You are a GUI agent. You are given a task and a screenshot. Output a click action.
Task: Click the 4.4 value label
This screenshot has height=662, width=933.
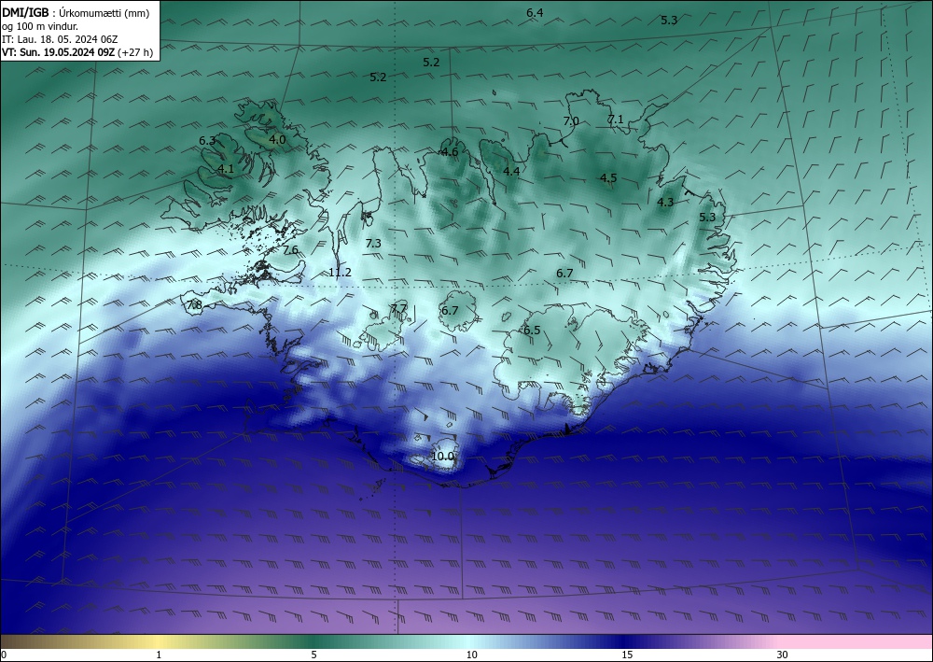pyautogui.click(x=511, y=172)
